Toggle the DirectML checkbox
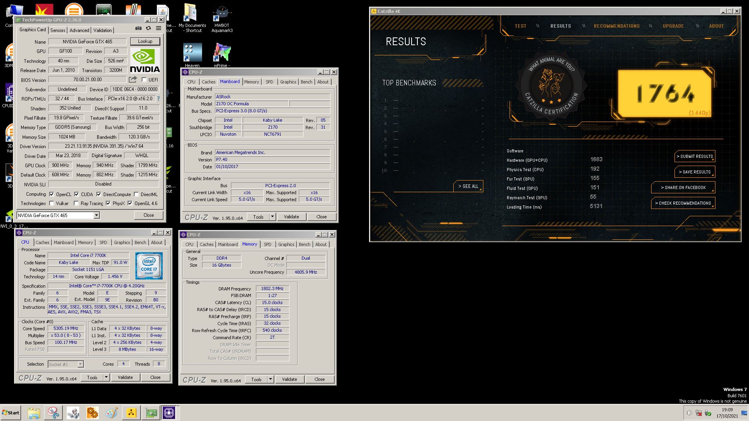 click(136, 194)
